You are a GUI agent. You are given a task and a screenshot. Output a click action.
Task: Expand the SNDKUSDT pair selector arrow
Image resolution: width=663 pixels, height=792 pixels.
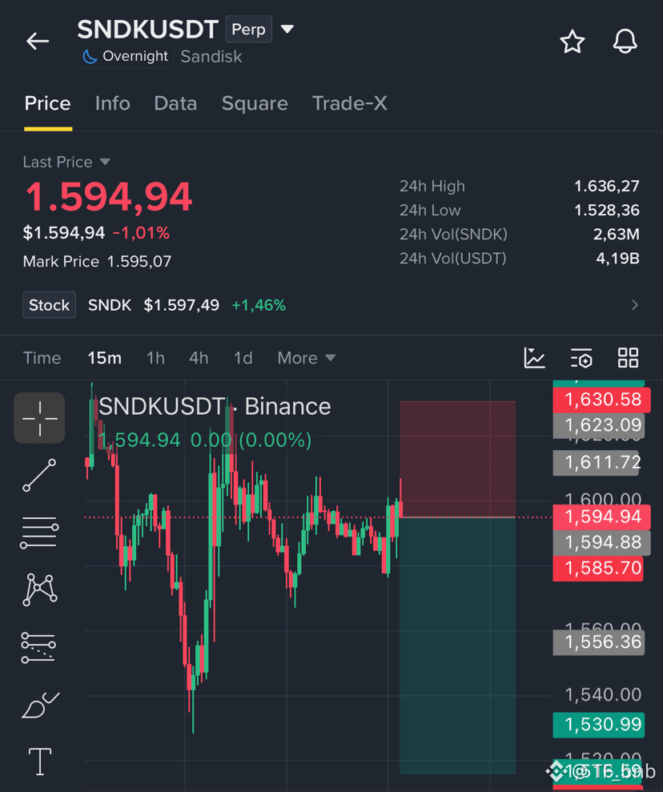click(287, 30)
